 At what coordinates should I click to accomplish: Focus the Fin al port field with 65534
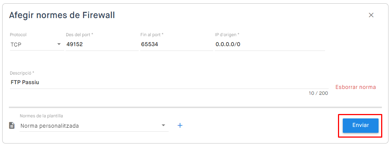[x=177, y=45]
